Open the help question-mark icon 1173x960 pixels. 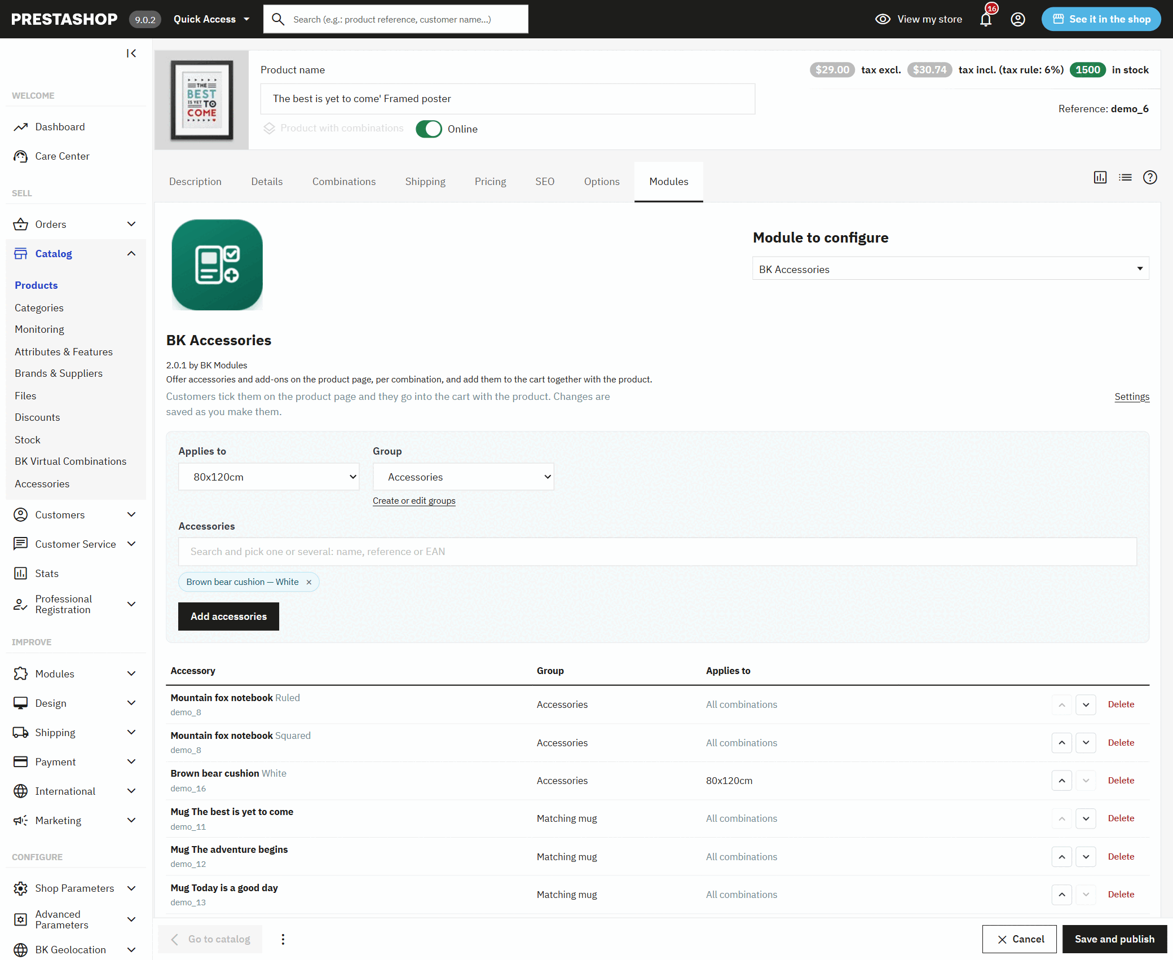(x=1150, y=178)
